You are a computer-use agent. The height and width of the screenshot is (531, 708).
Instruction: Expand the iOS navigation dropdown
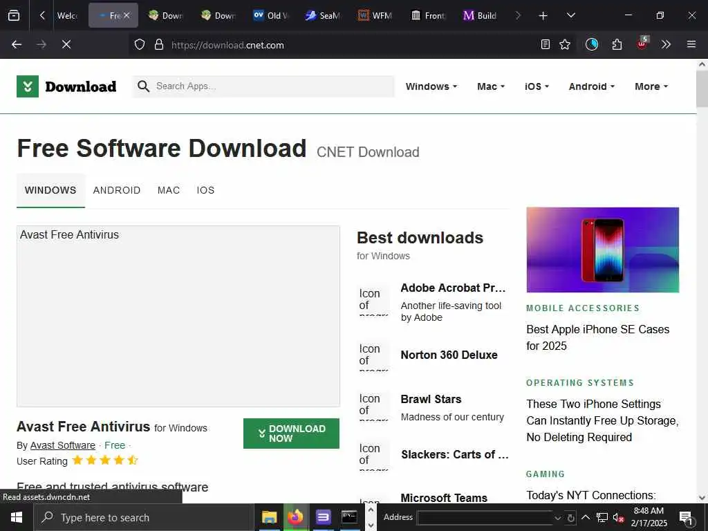coord(537,86)
